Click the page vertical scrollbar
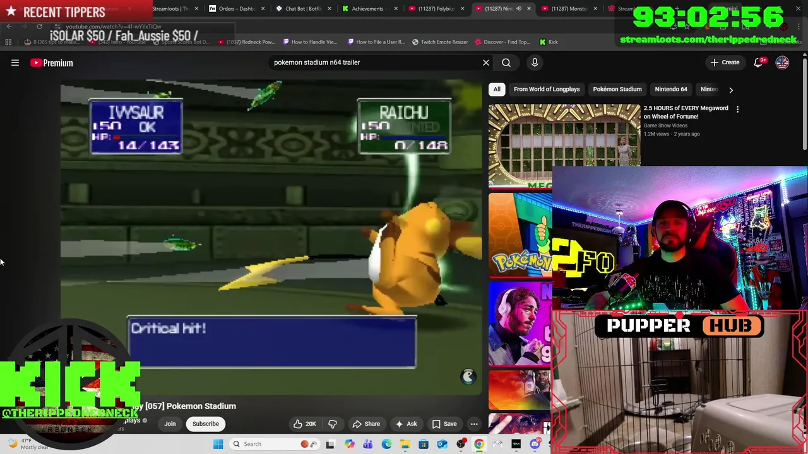The height and width of the screenshot is (454, 808). 804,104
